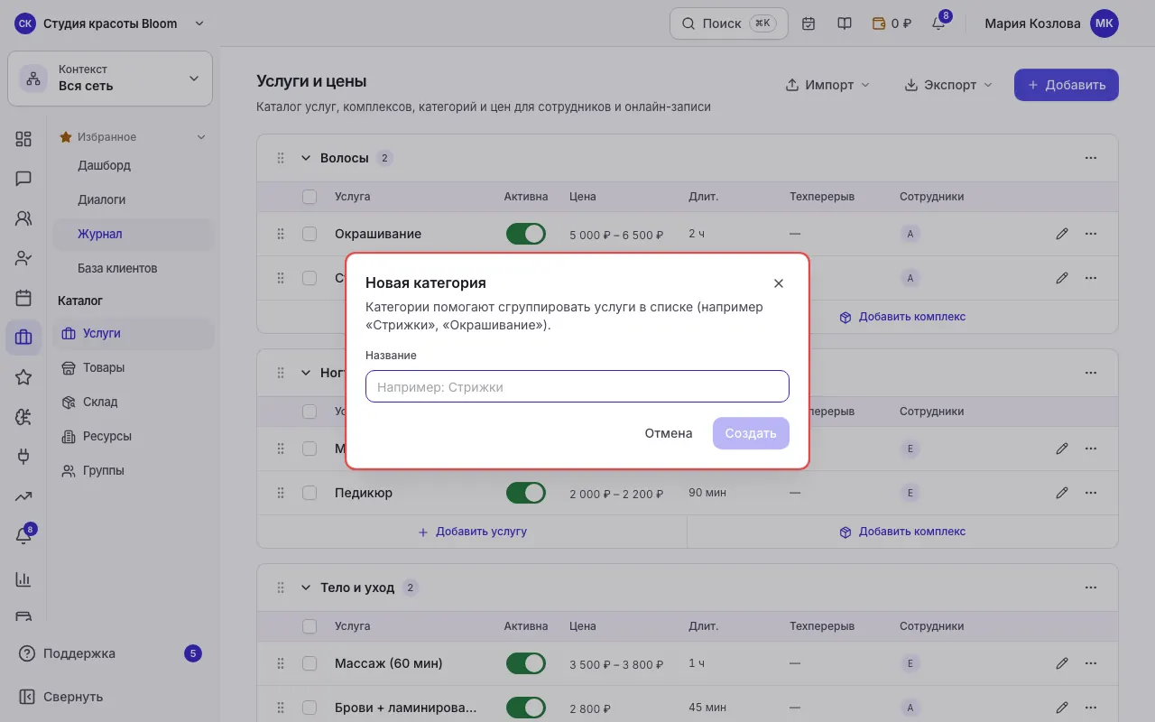Viewport: 1155px width, 722px height.
Task: Open bar chart icon in left rail
Action: [x=23, y=579]
